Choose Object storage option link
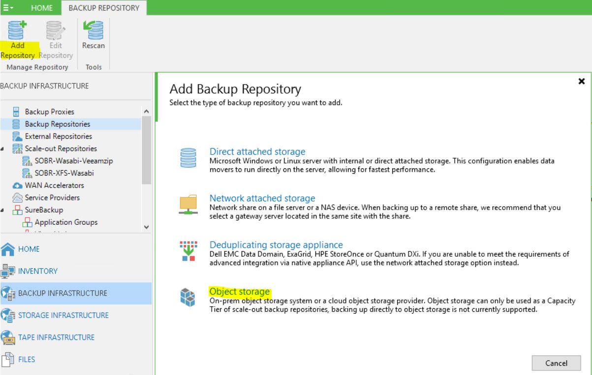Image resolution: width=592 pixels, height=375 pixels. pos(240,292)
